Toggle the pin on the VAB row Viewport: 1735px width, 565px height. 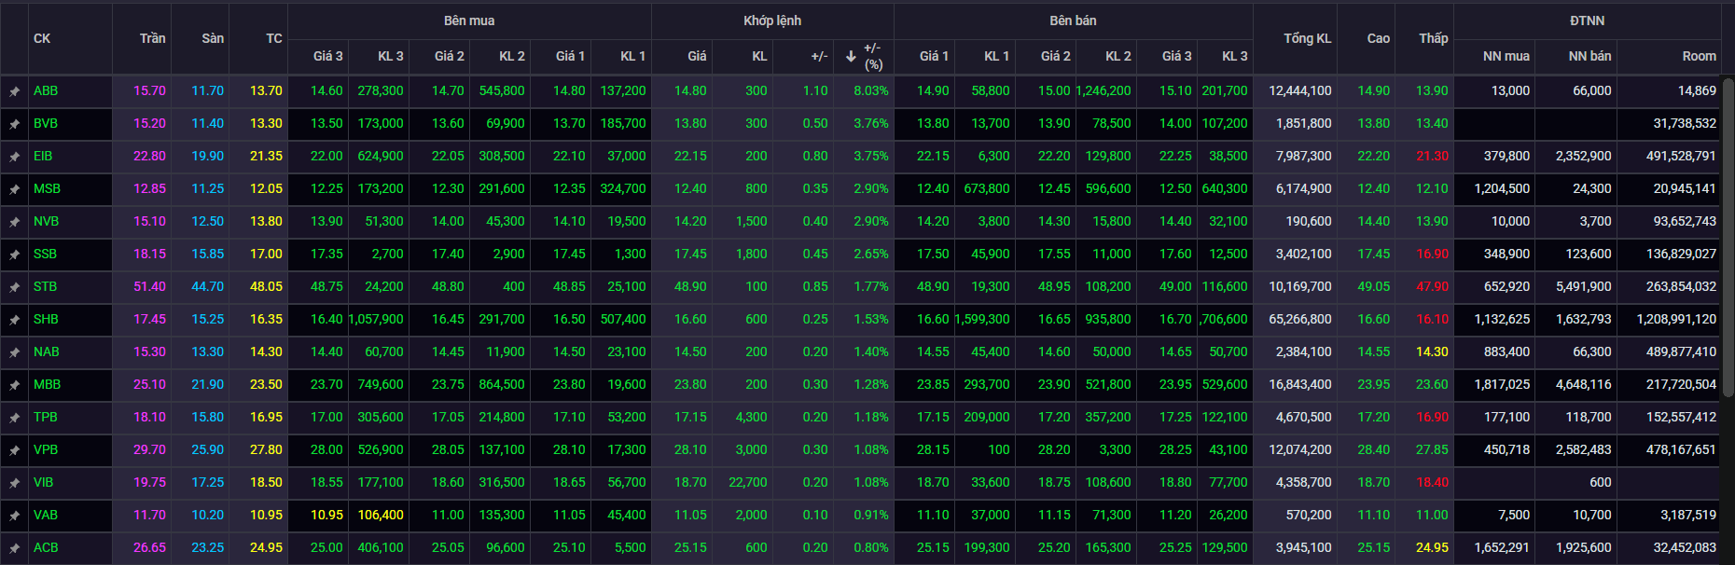coord(14,516)
